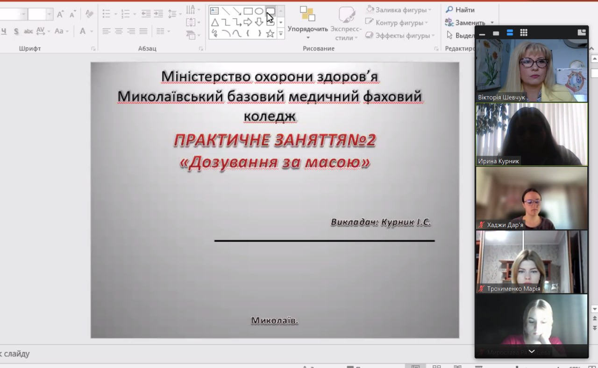The image size is (598, 368).
Task: Pick the Oval shape from shapes gallery
Action: [x=259, y=11]
